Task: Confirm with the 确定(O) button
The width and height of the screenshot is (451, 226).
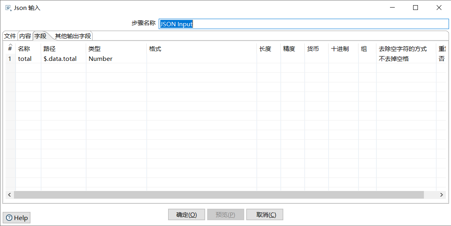Action: click(x=186, y=214)
